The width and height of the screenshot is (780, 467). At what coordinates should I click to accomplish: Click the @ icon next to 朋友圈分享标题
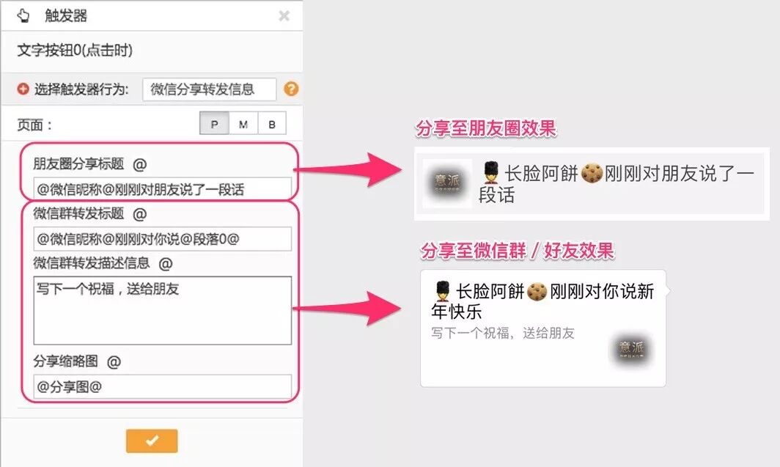(140, 164)
